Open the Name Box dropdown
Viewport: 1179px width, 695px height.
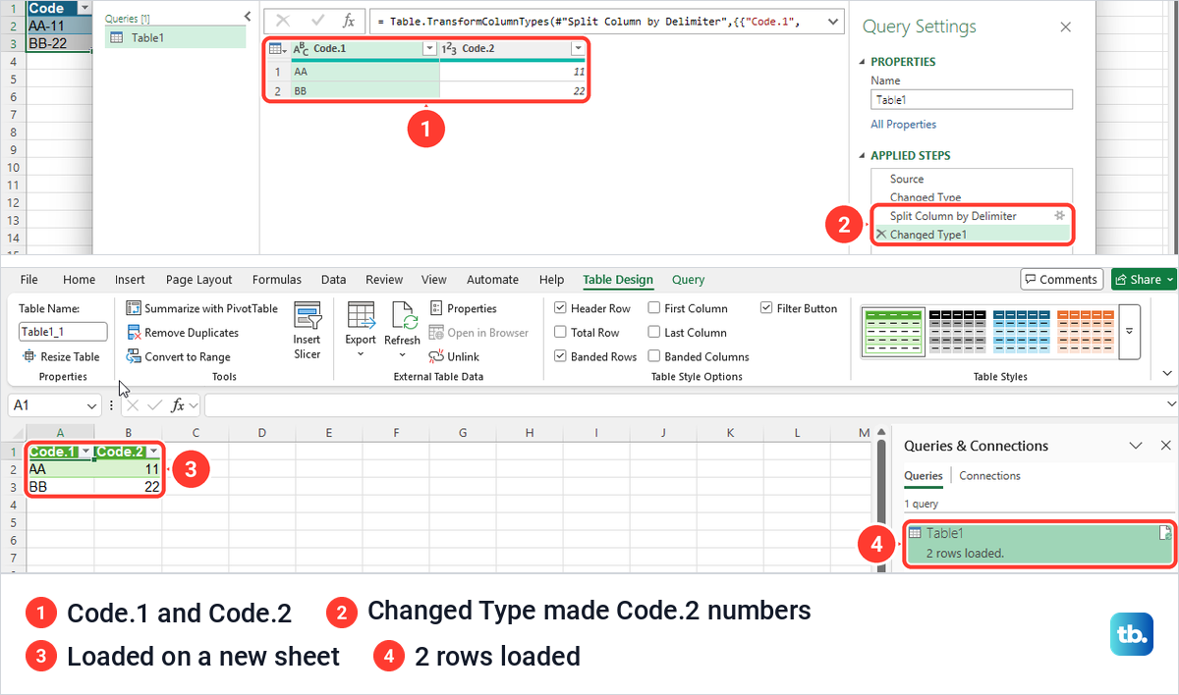coord(92,404)
